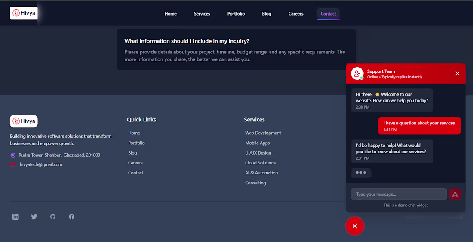
Task: Visit the Web Development service link
Action: pyautogui.click(x=263, y=133)
